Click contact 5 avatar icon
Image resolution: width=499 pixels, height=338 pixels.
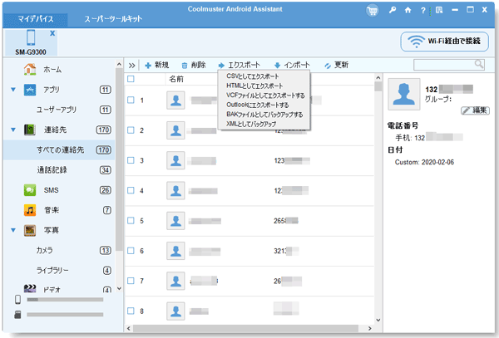(175, 220)
